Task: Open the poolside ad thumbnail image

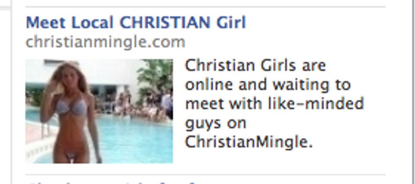Action: pyautogui.click(x=99, y=111)
